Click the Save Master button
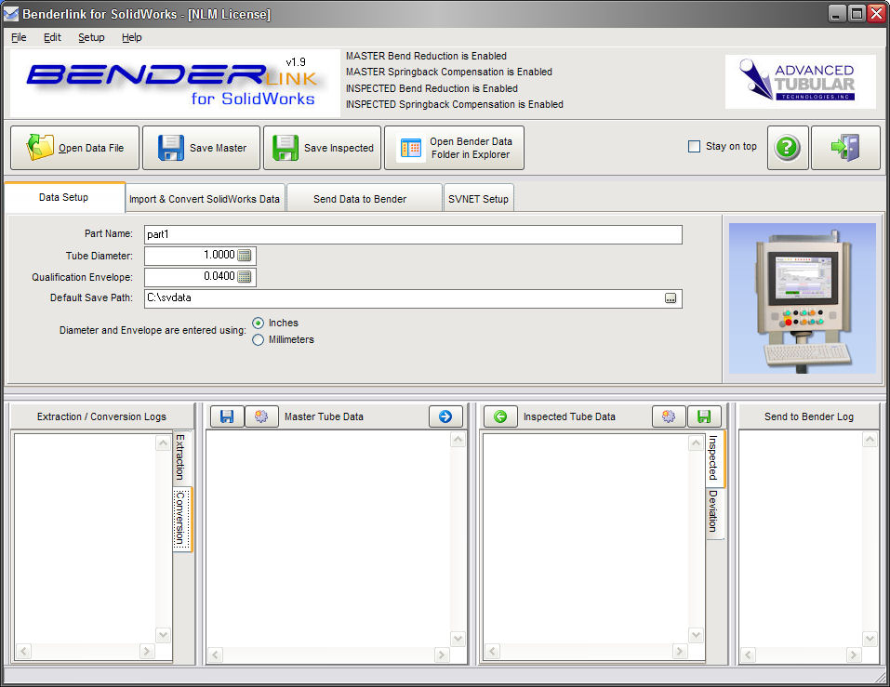The width and height of the screenshot is (890, 687). 201,148
